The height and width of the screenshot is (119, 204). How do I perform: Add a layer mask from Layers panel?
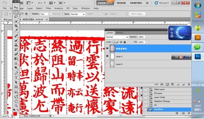(167, 84)
